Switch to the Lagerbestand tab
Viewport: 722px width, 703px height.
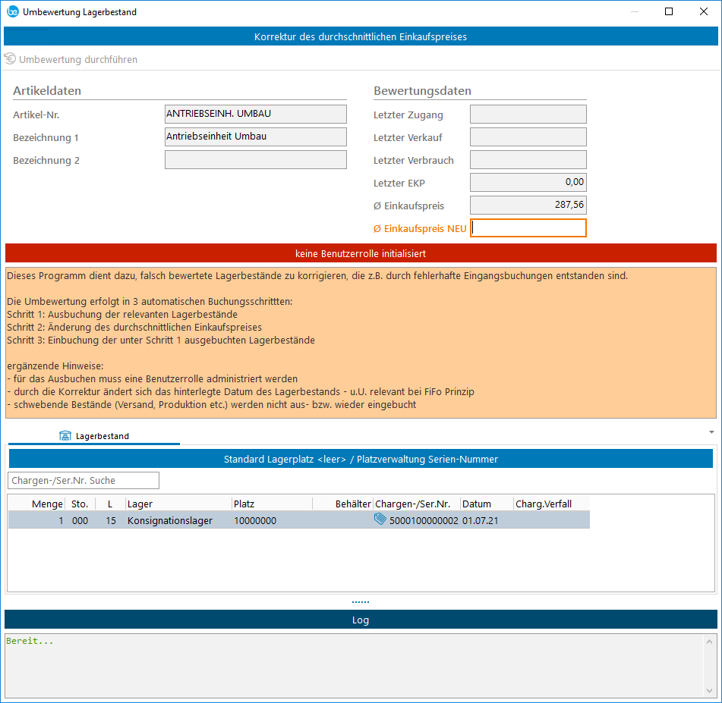(x=94, y=436)
